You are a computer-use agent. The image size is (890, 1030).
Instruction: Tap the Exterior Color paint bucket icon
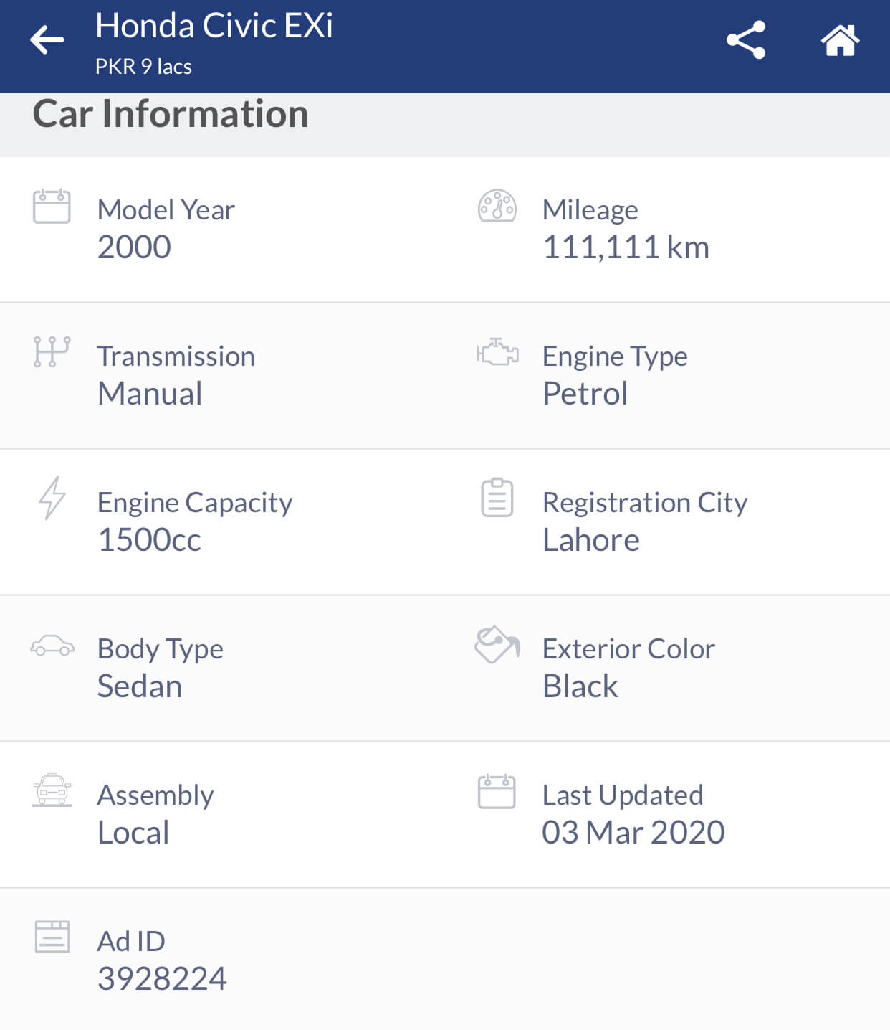tap(497, 644)
